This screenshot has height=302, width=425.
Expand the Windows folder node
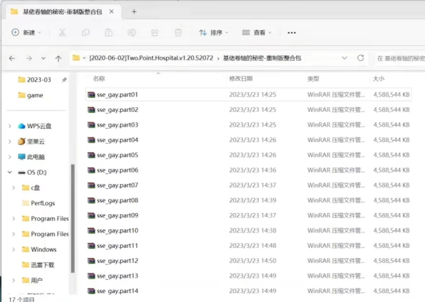point(14,249)
